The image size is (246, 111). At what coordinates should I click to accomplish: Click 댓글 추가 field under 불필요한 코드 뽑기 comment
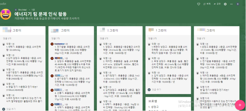tap(11, 109)
